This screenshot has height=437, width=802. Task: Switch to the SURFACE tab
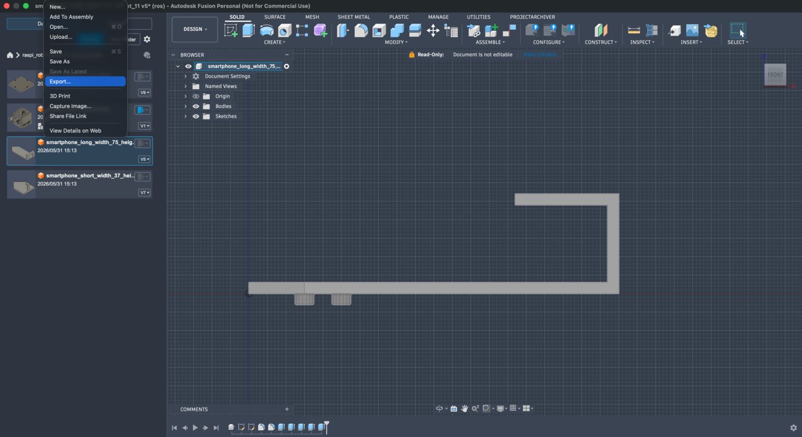tap(275, 17)
